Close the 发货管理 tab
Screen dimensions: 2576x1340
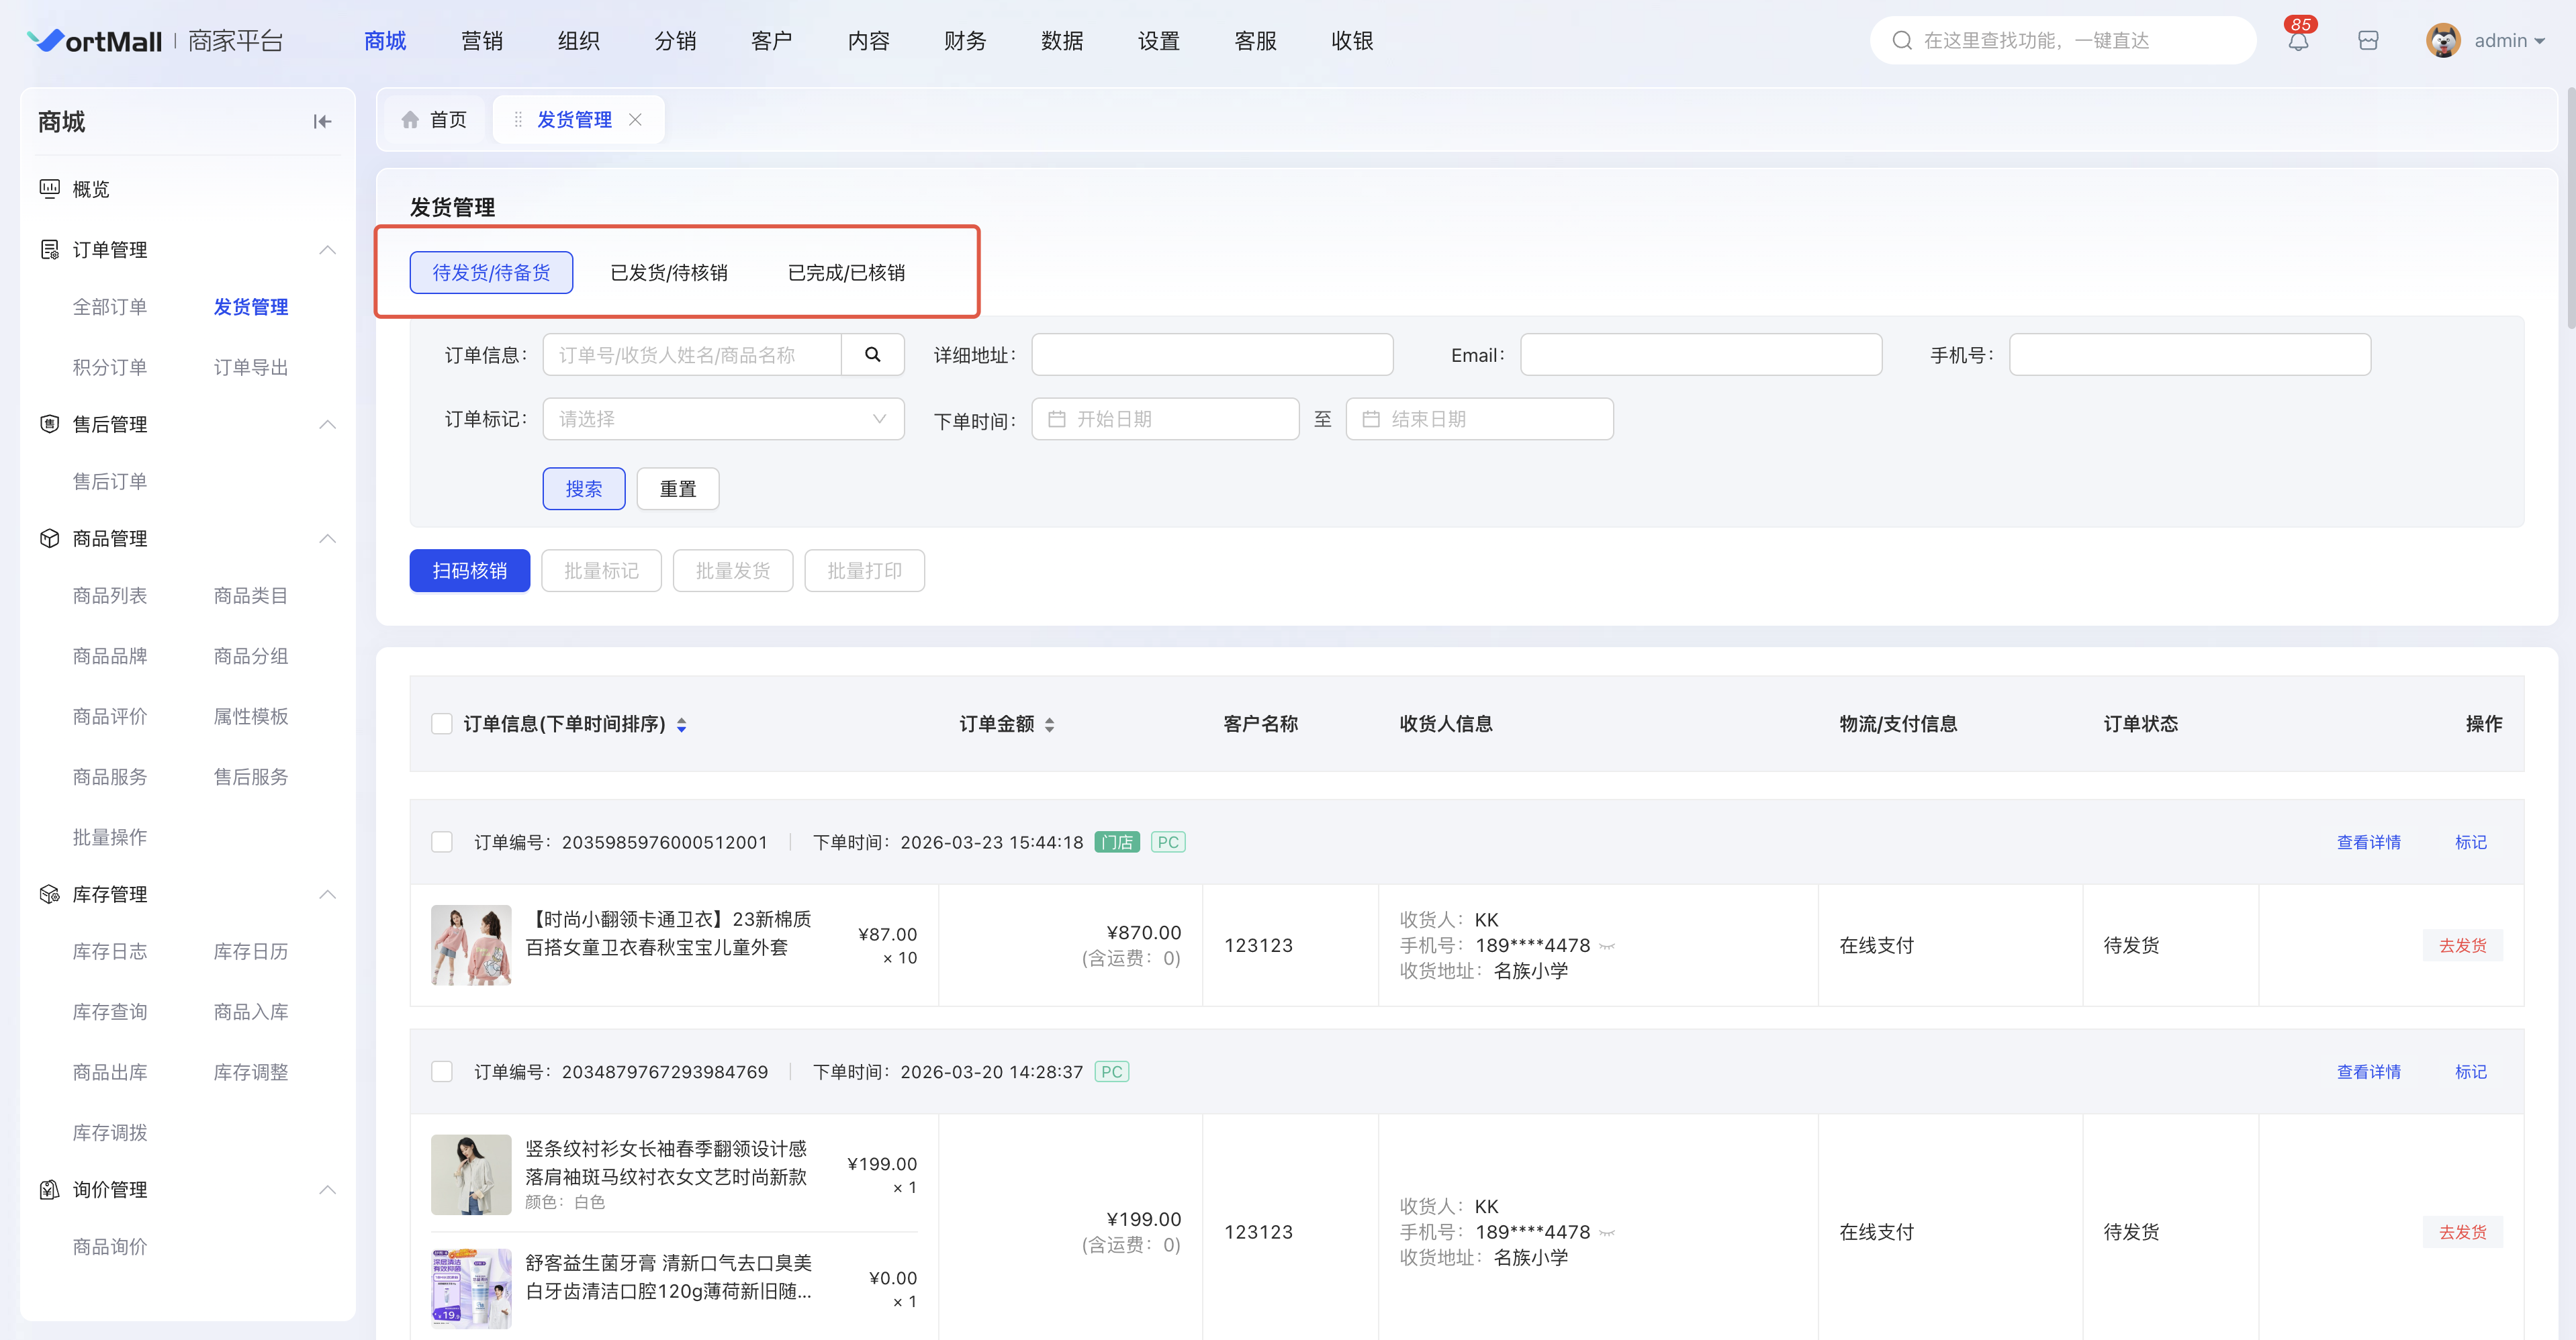[x=635, y=120]
